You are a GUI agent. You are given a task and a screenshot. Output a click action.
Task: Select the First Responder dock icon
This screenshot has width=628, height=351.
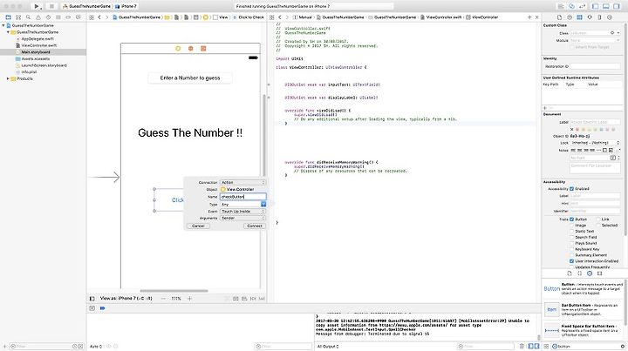191,49
